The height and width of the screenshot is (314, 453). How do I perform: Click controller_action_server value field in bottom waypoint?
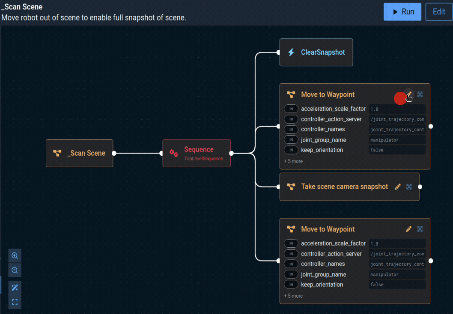(397, 254)
